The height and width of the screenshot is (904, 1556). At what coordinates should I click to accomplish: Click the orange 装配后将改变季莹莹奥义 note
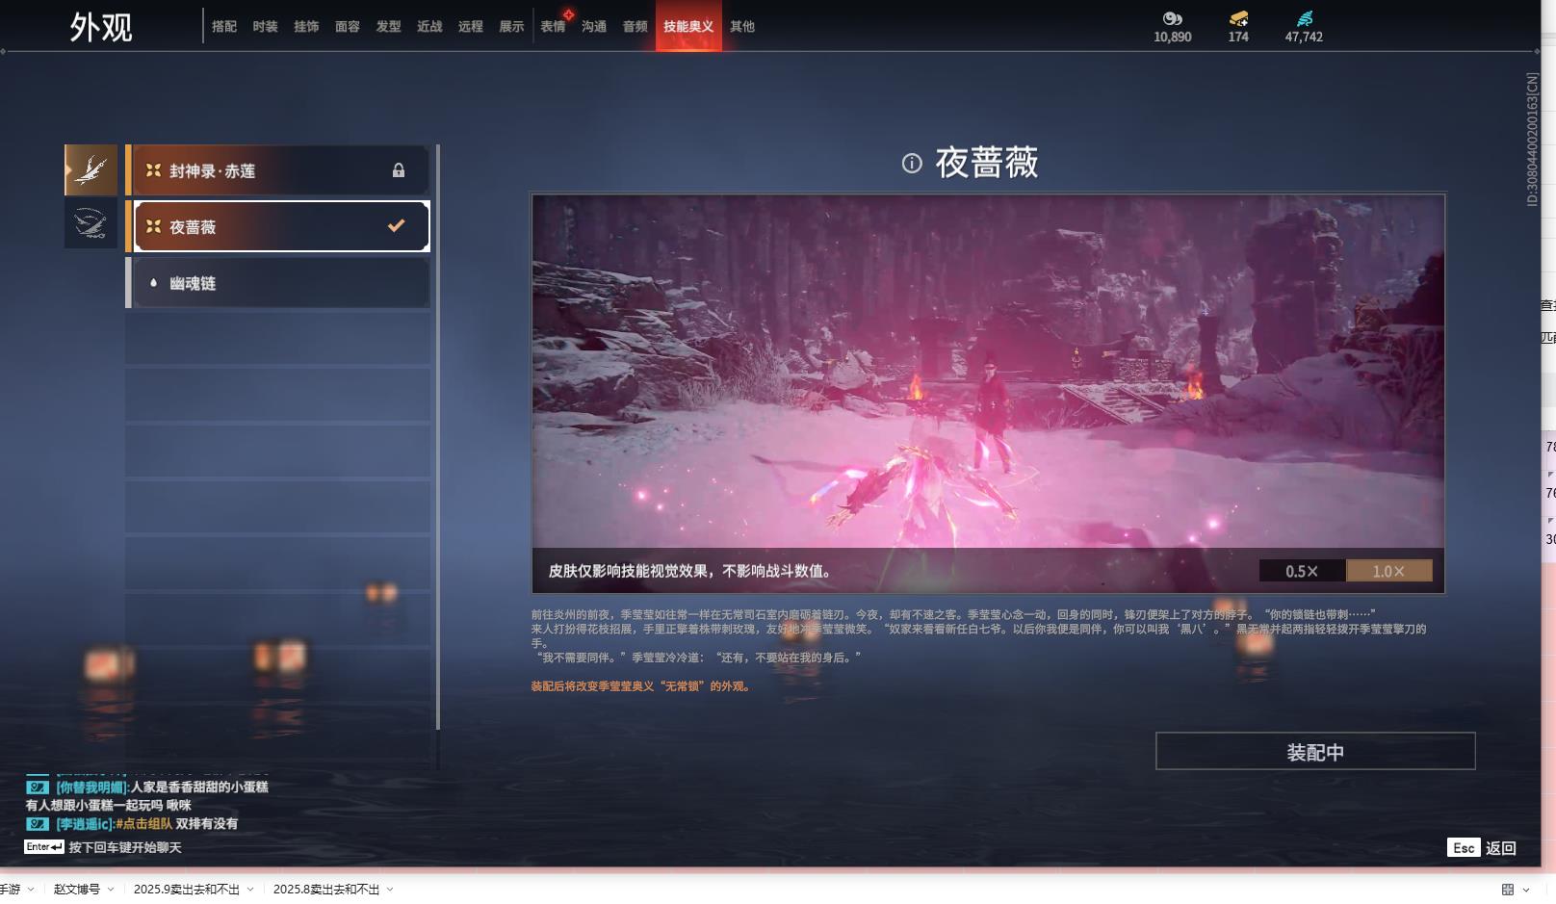point(641,686)
